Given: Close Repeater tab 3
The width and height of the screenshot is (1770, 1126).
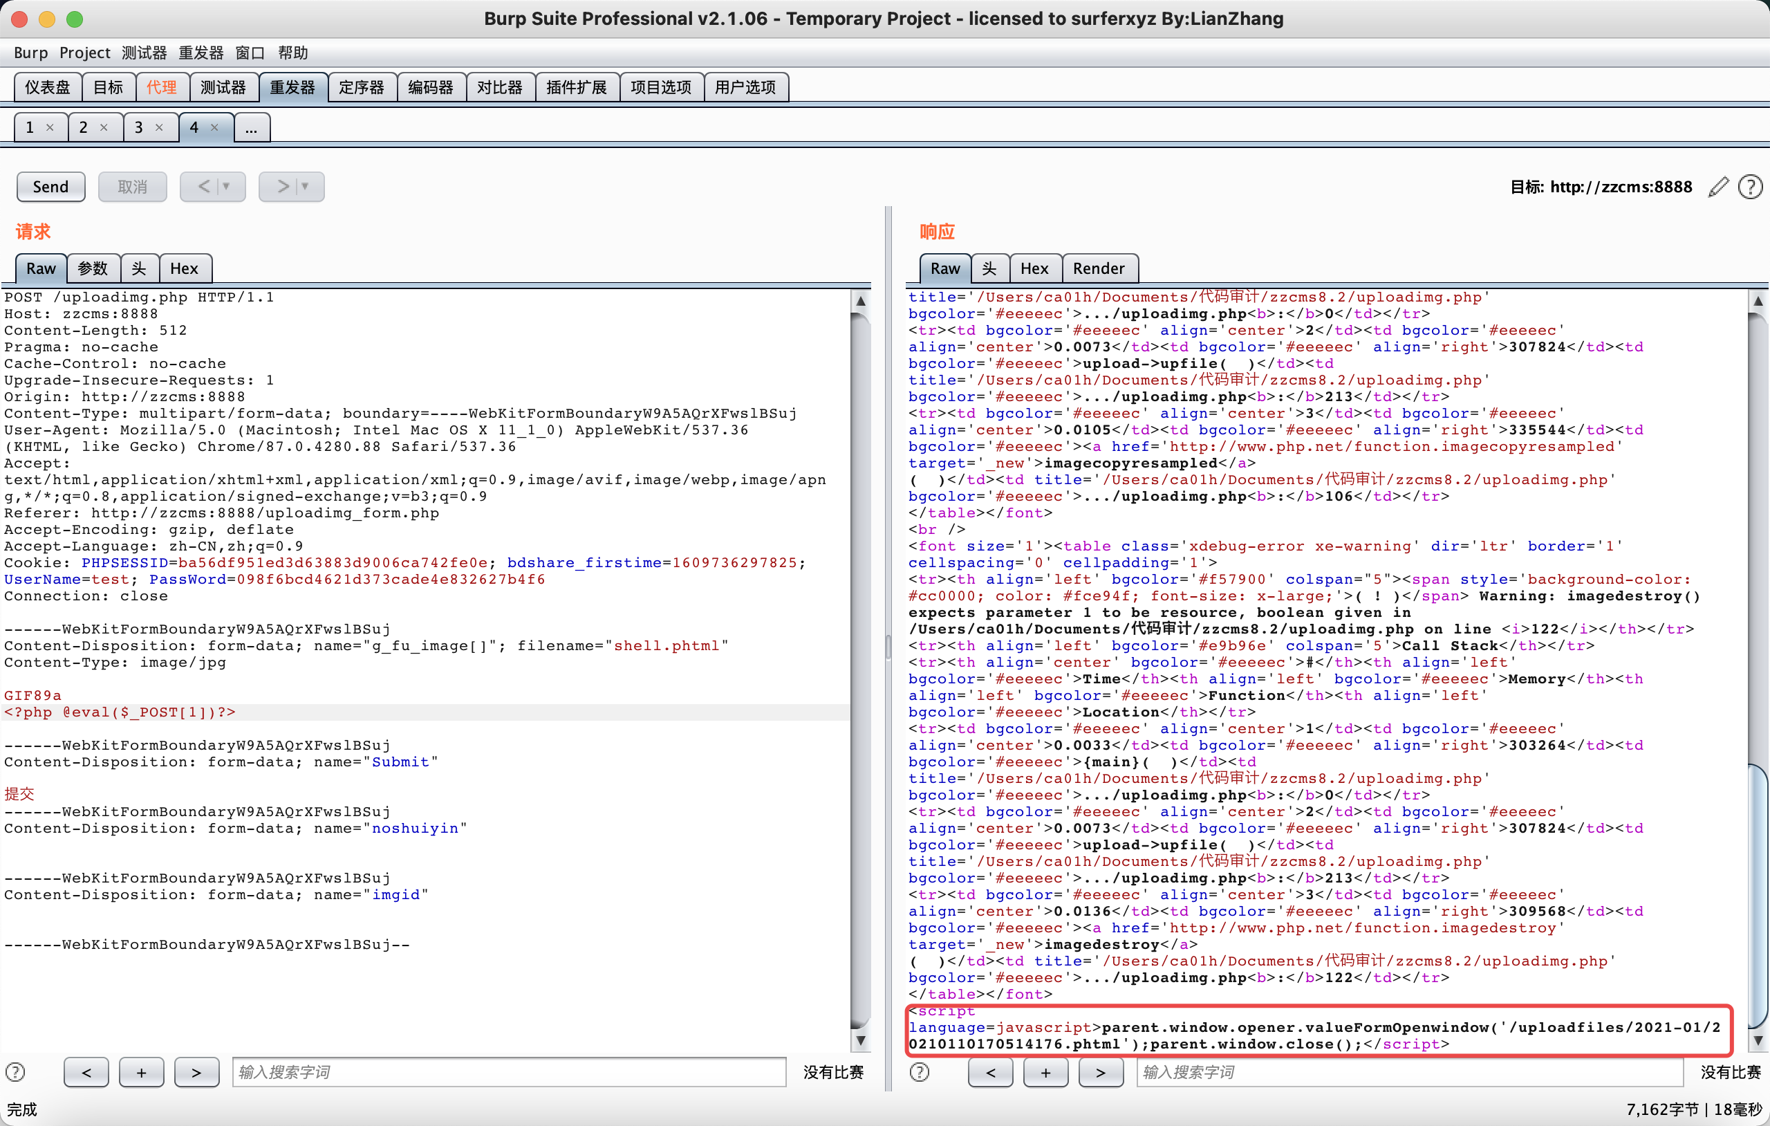Looking at the screenshot, I should (159, 127).
